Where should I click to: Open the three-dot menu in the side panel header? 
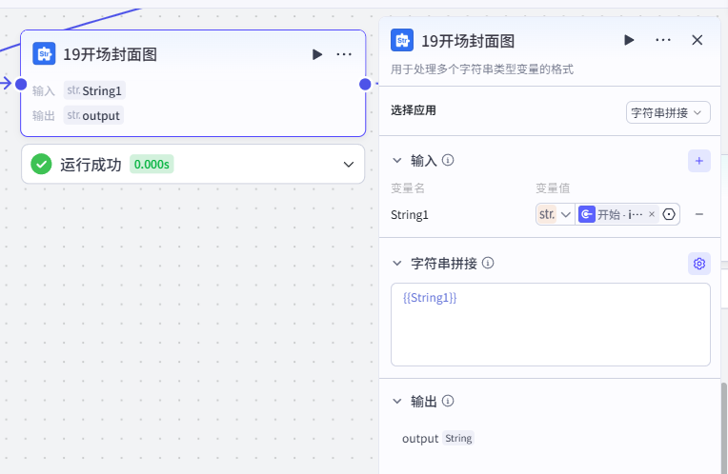pos(663,40)
